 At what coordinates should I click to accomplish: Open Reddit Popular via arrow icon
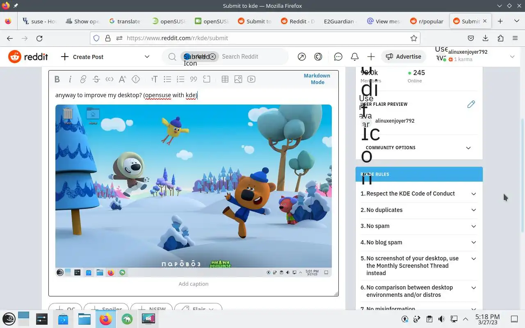point(302,57)
